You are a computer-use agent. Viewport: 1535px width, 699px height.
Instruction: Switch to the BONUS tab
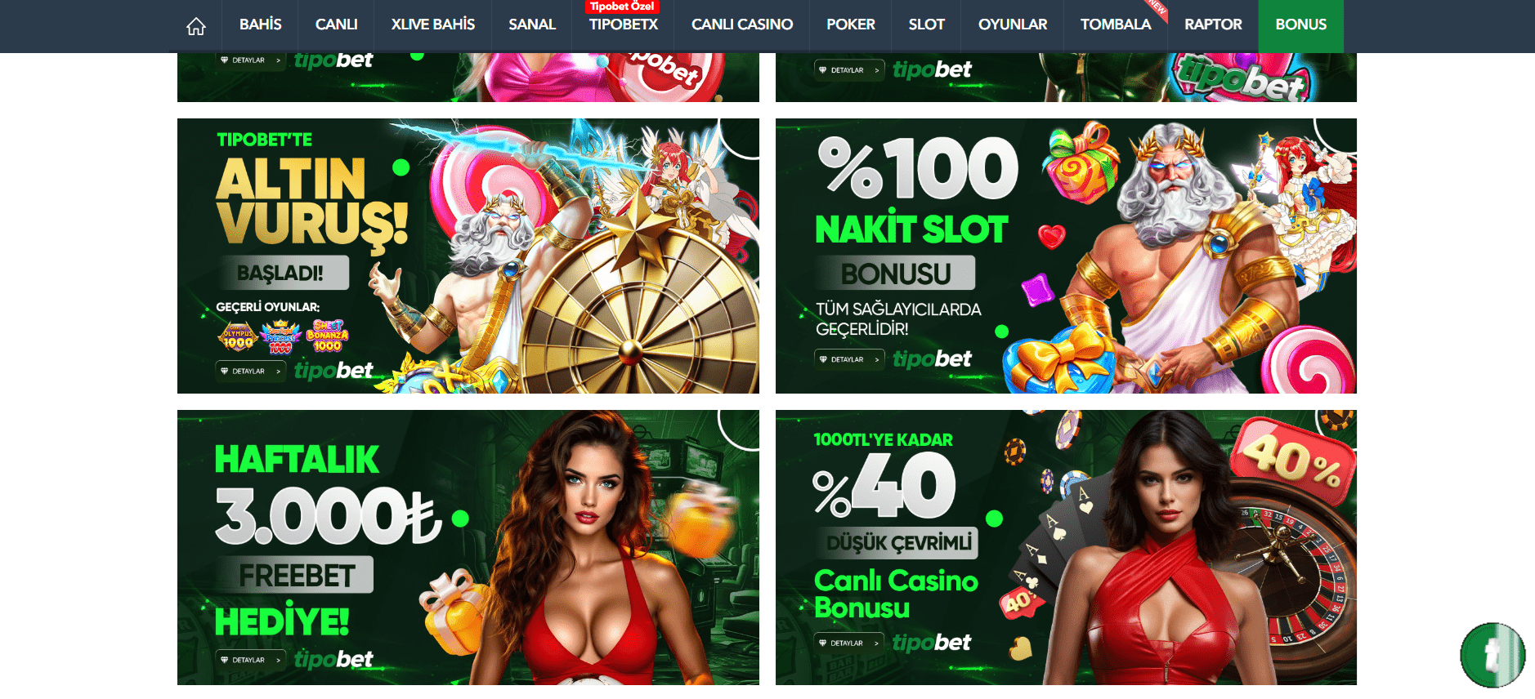(1300, 24)
